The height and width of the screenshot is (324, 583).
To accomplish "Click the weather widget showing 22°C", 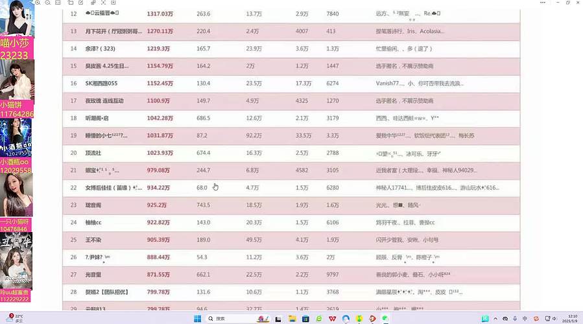I will (x=14, y=318).
